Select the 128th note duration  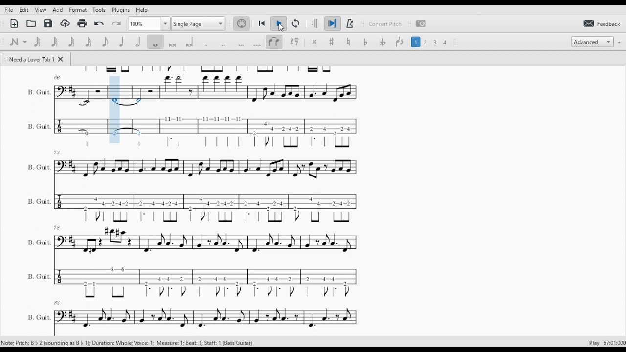(37, 42)
